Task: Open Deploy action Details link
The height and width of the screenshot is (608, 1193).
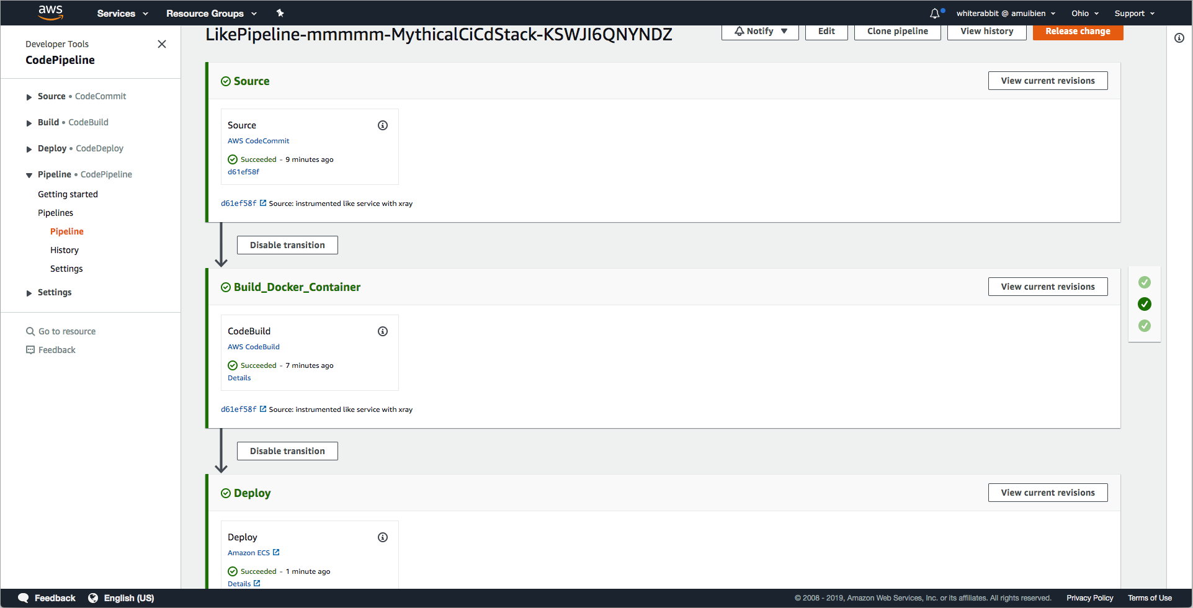Action: pos(239,584)
